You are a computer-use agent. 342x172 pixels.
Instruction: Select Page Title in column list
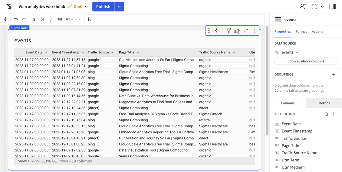click(x=290, y=145)
